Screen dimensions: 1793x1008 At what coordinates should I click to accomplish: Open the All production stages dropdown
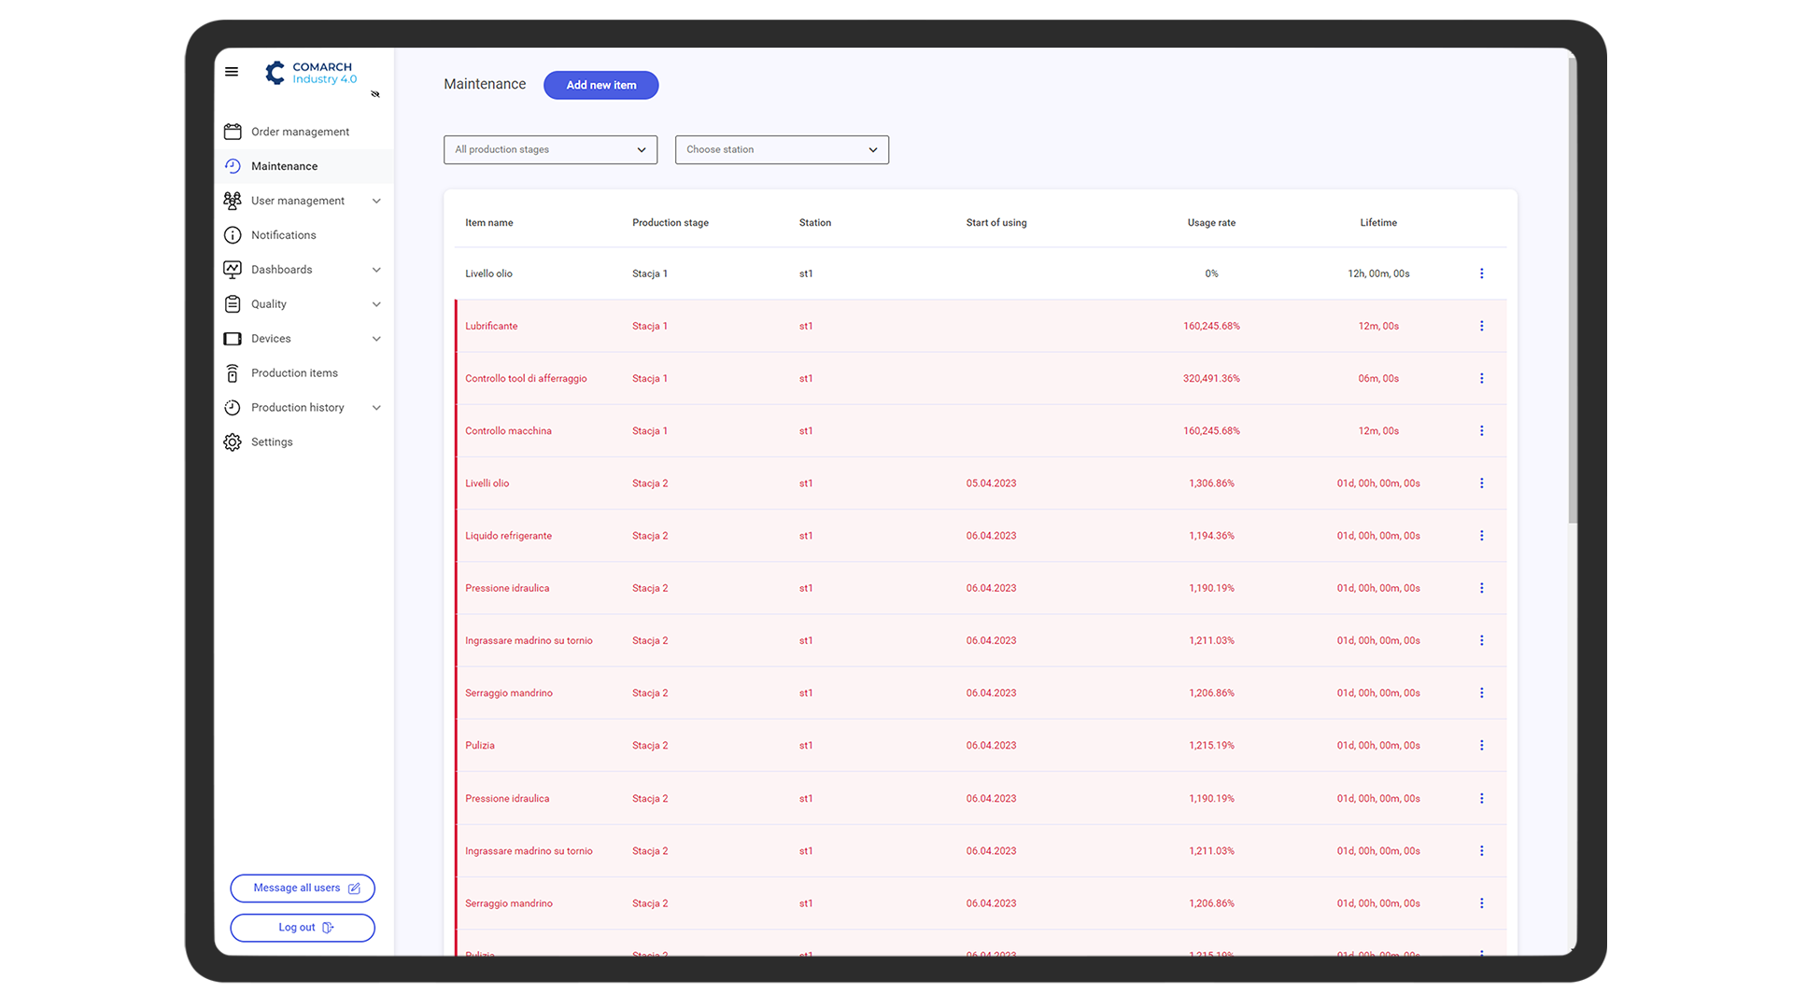point(550,149)
